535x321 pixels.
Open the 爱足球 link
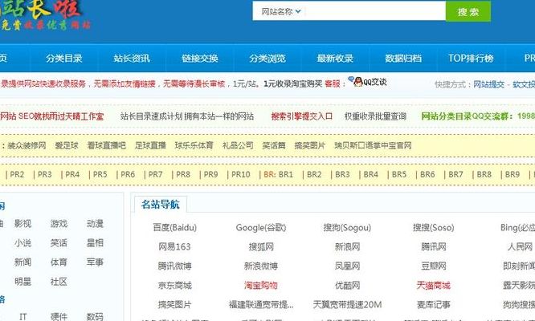(x=67, y=145)
